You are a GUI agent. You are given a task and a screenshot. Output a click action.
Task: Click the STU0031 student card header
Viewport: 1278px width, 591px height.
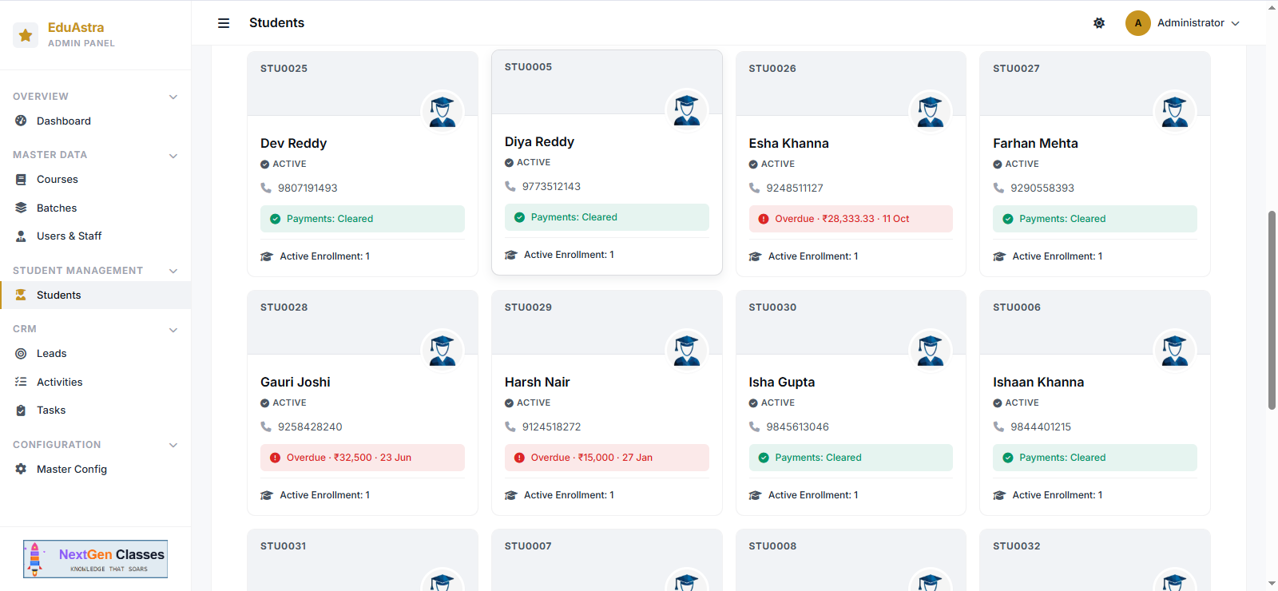click(363, 560)
